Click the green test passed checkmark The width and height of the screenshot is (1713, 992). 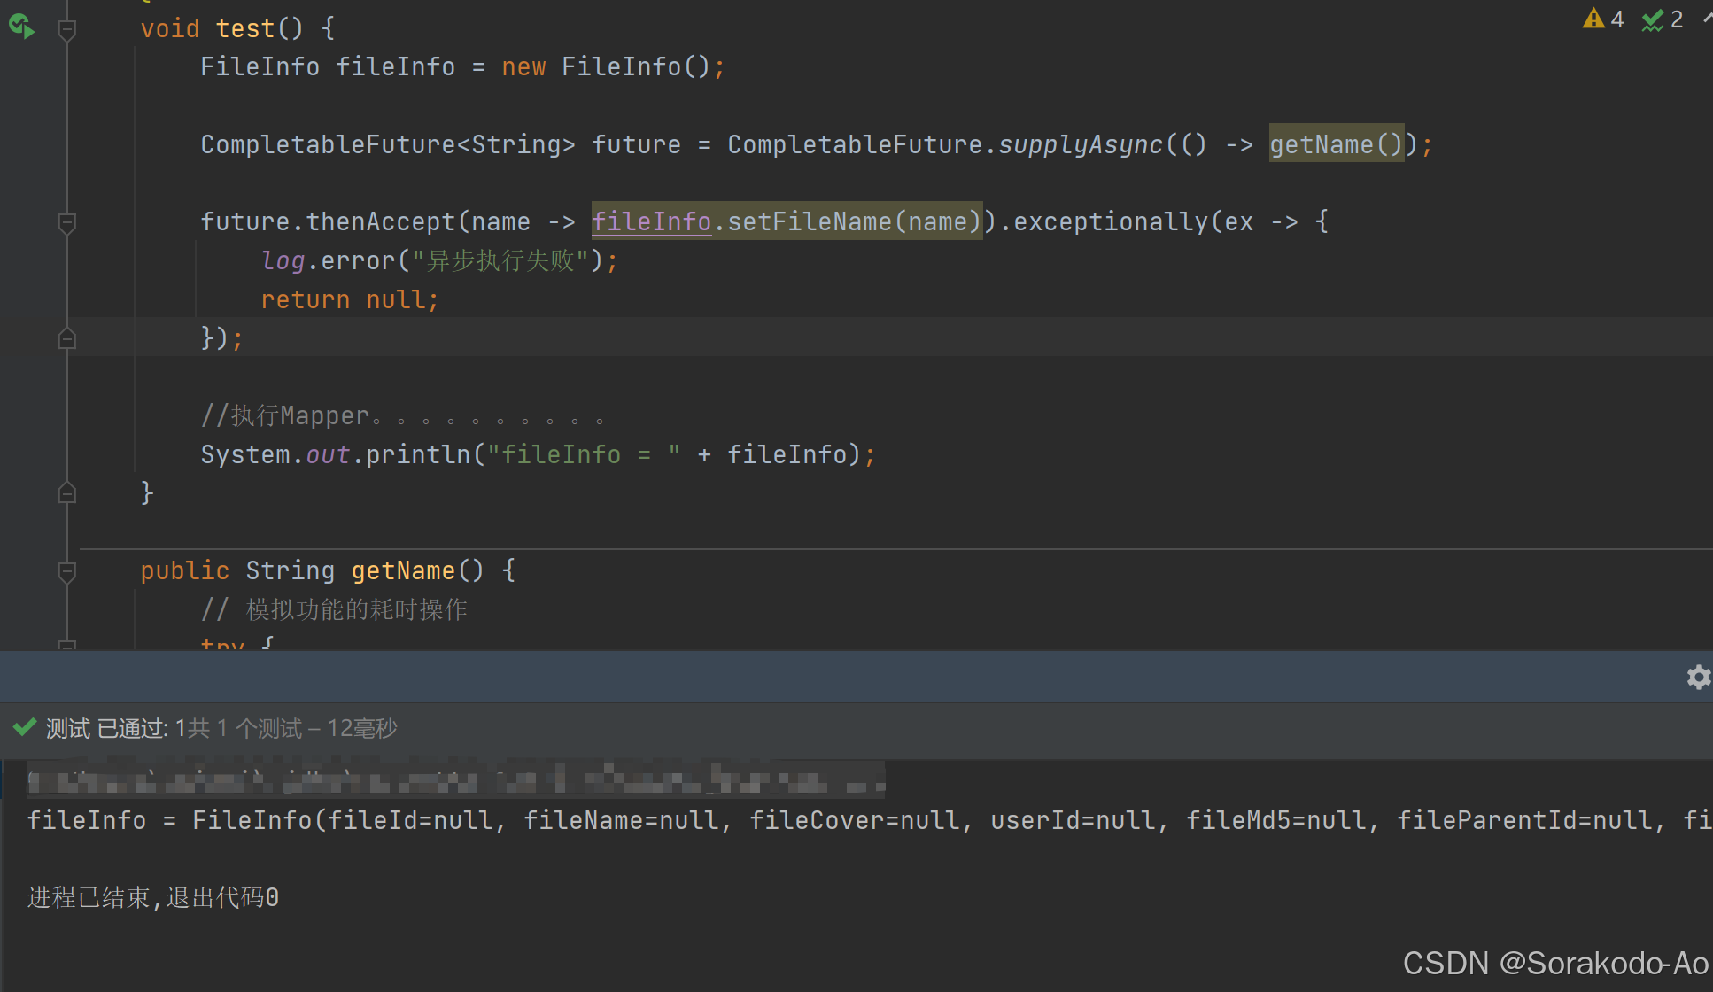(25, 727)
